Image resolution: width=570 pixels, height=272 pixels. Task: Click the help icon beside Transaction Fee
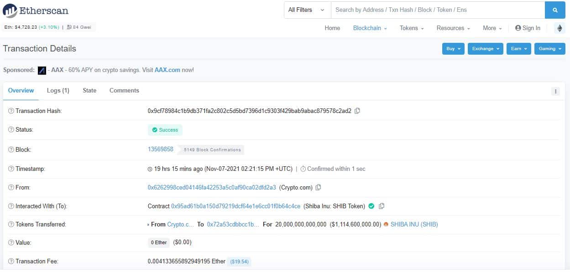tap(11, 262)
